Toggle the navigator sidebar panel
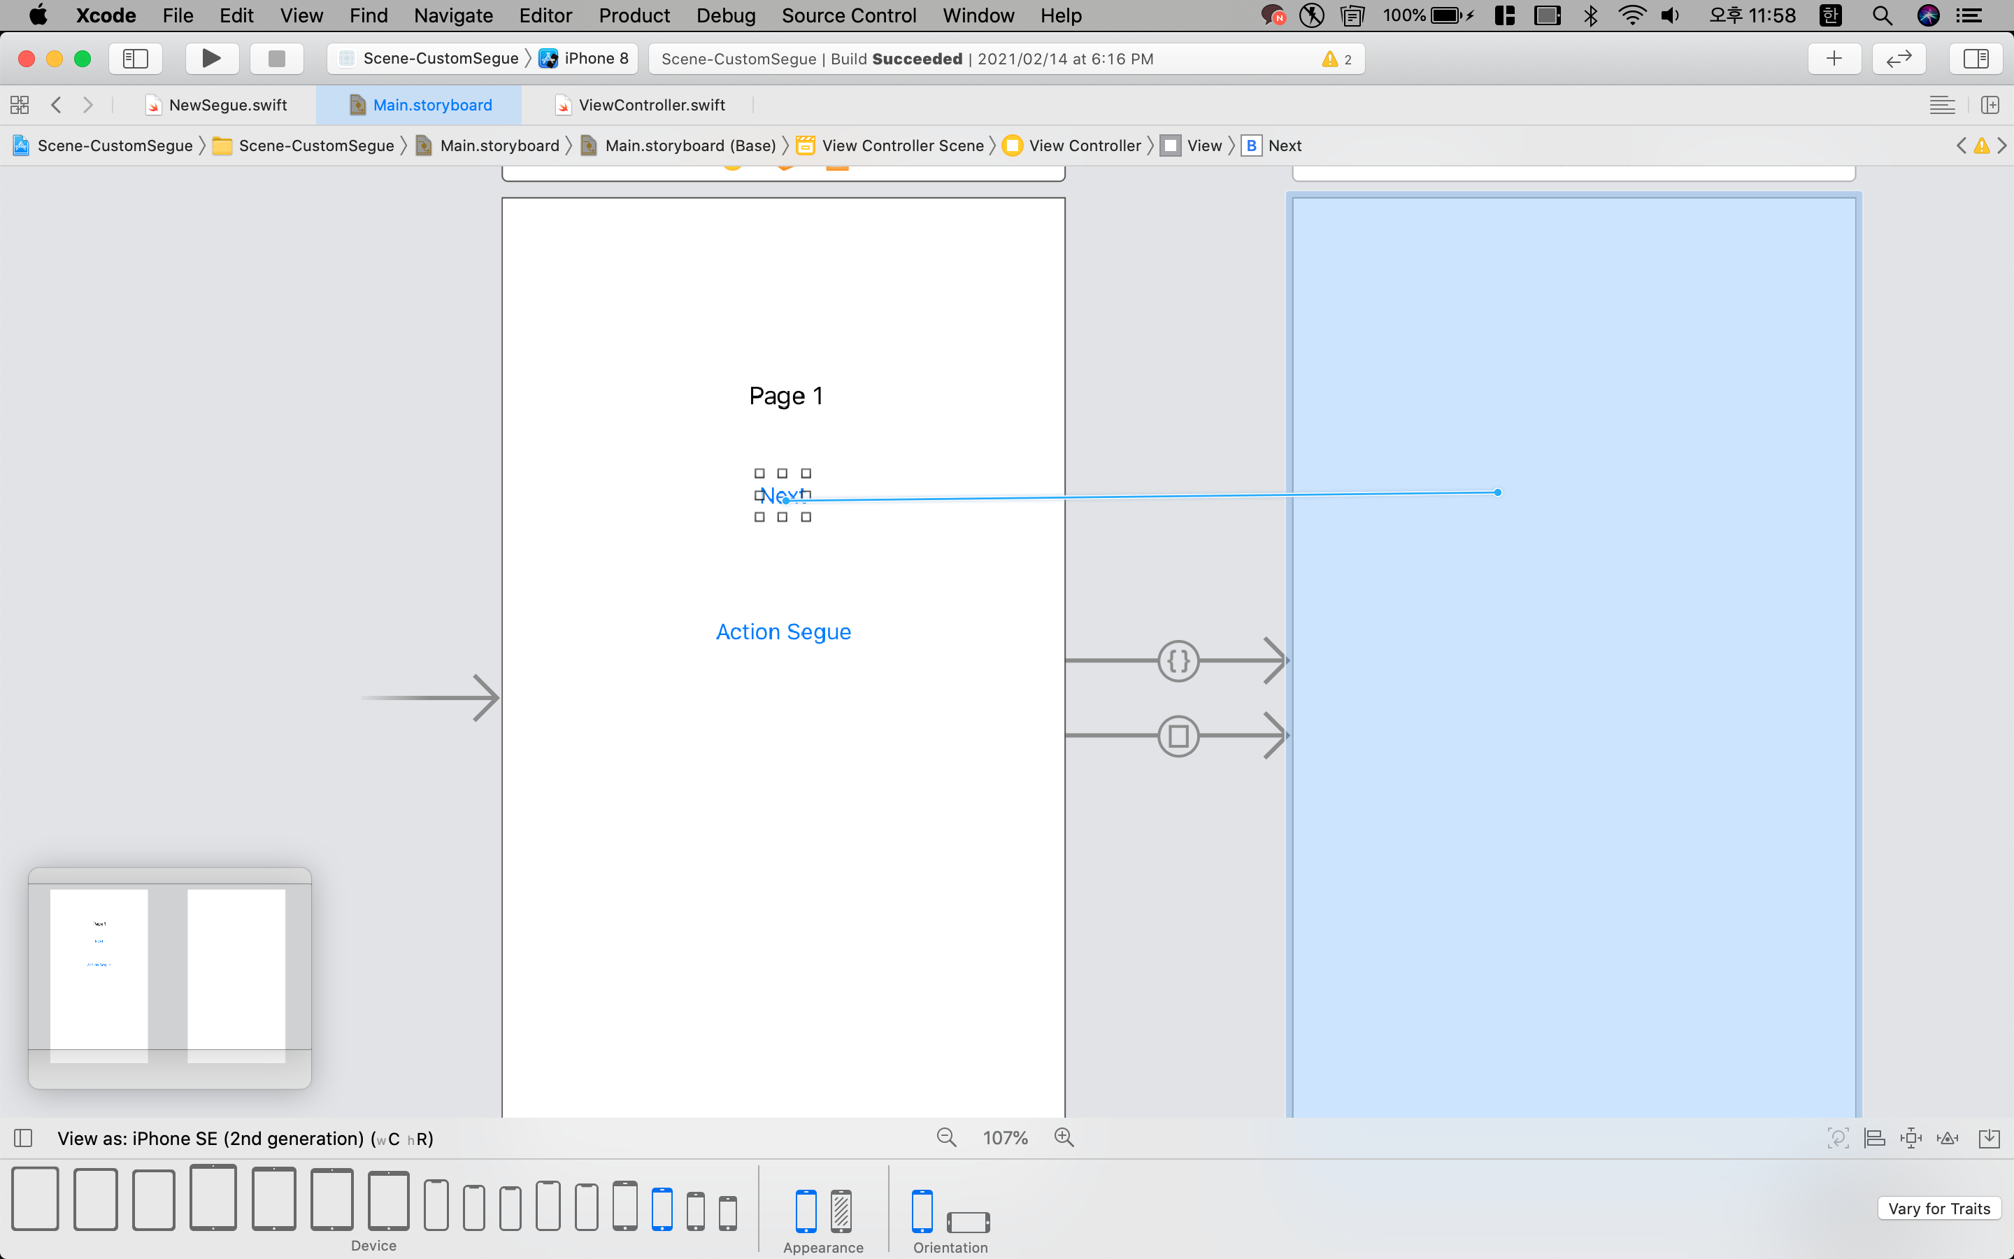The width and height of the screenshot is (2014, 1259). pos(136,58)
